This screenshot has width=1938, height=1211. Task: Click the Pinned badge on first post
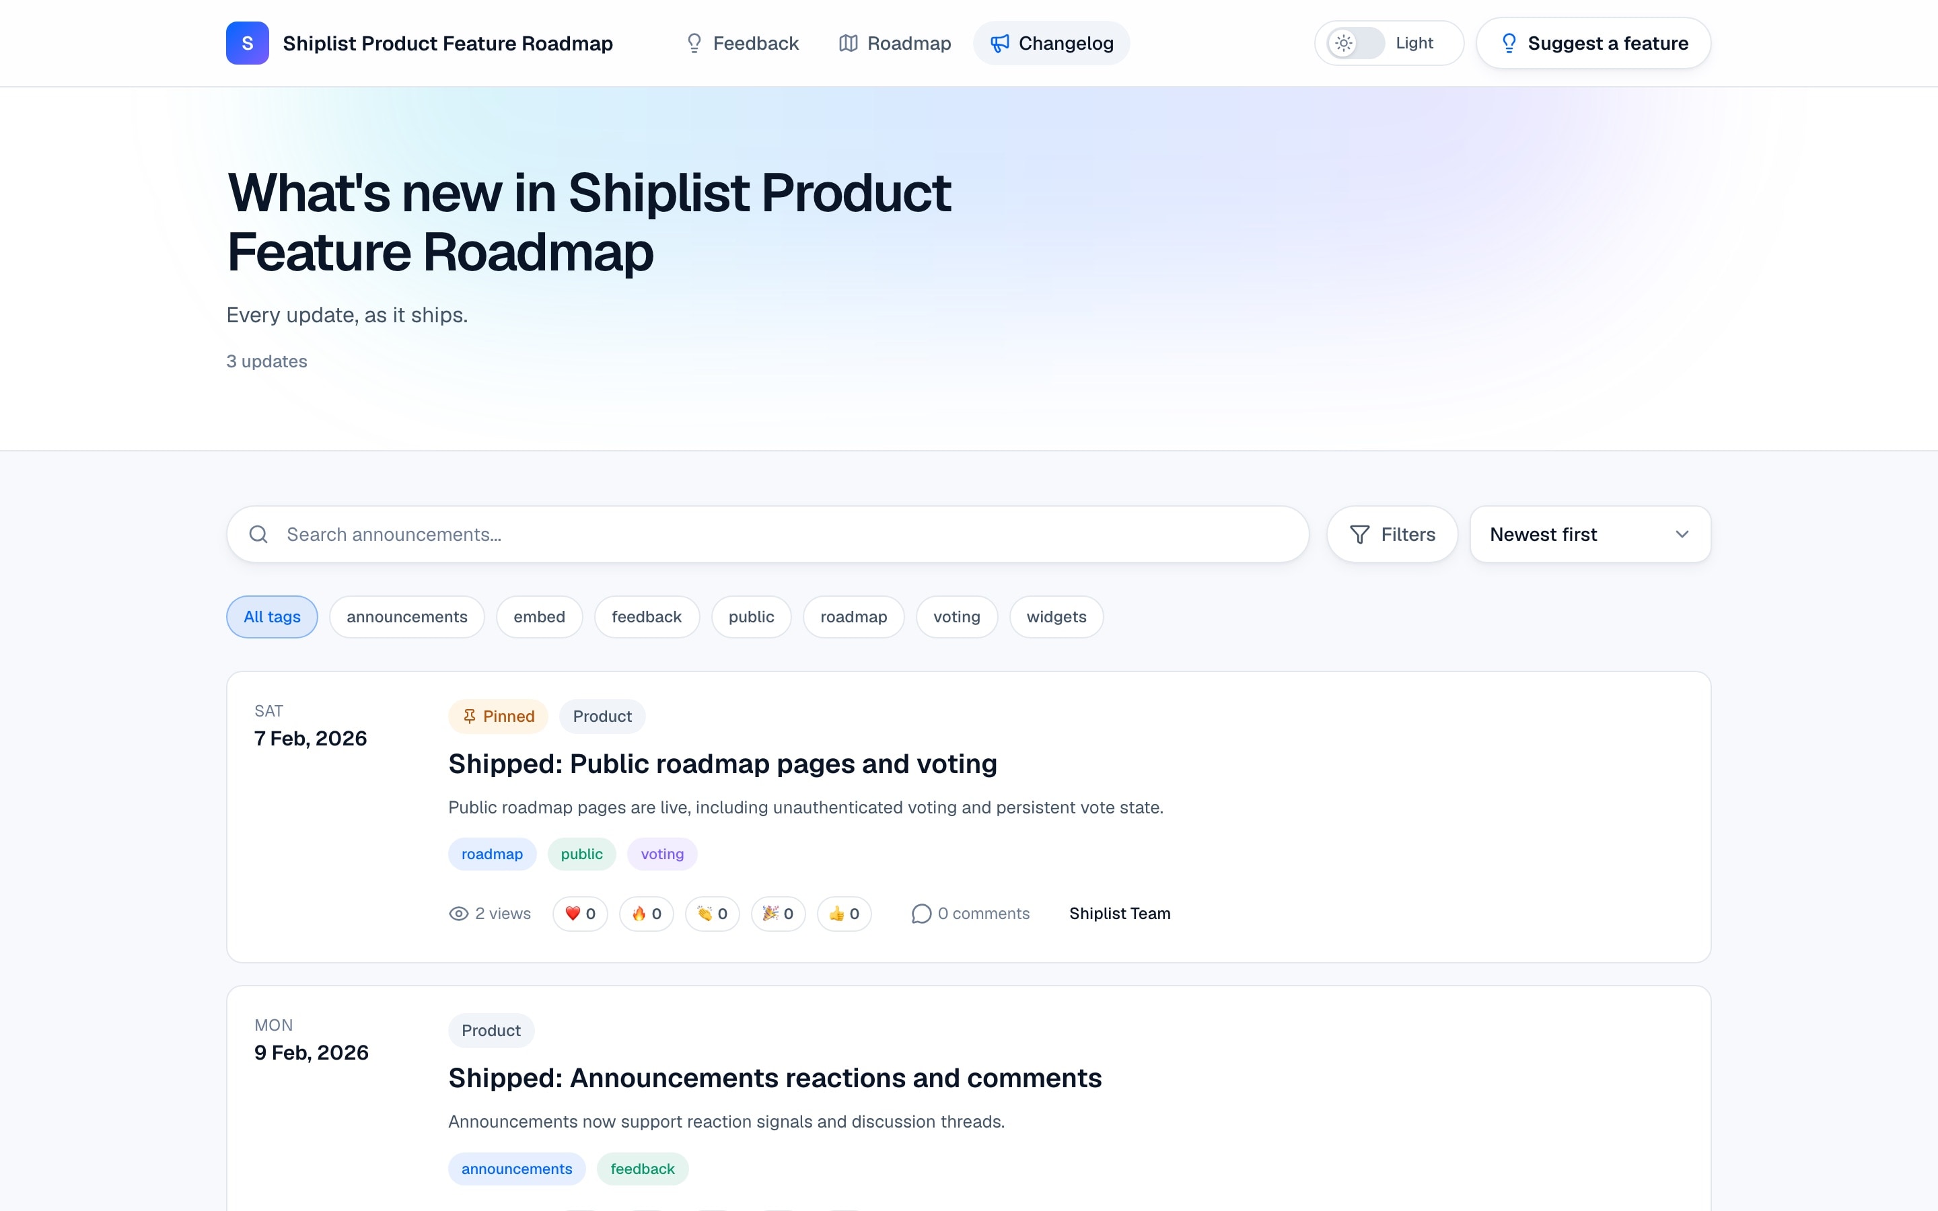coord(497,716)
